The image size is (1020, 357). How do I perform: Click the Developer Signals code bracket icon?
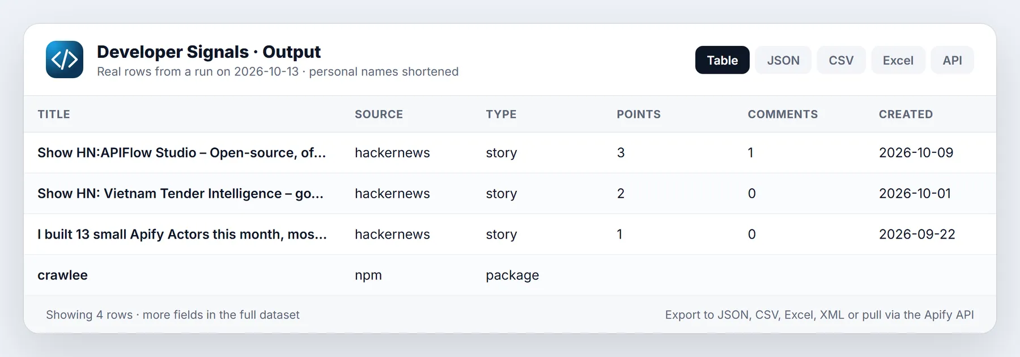[x=65, y=59]
